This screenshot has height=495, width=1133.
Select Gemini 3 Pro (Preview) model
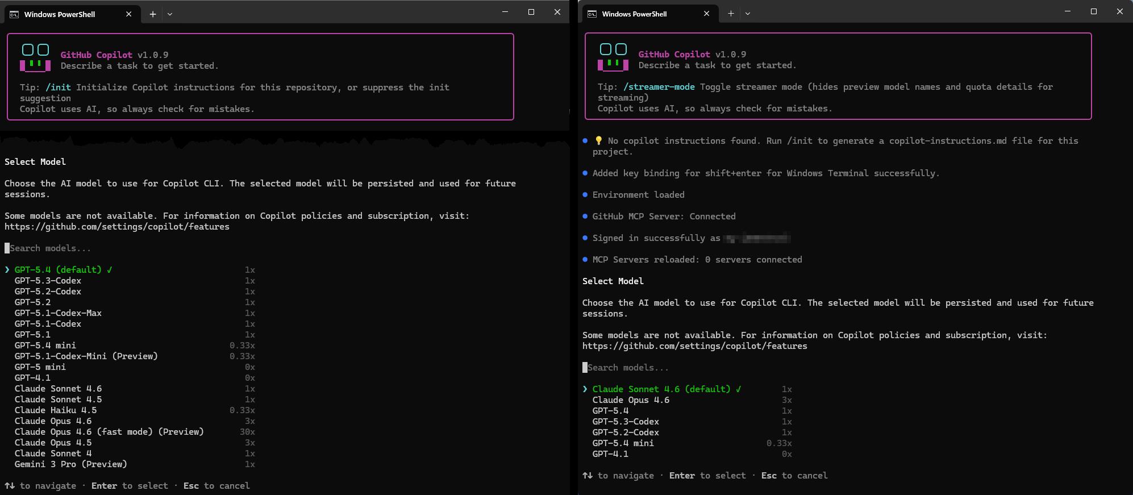coord(70,464)
